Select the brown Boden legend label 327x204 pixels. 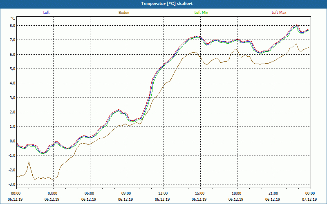pos(124,13)
